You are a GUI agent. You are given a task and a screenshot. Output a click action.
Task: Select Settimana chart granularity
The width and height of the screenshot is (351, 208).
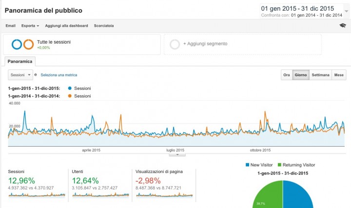click(320, 75)
